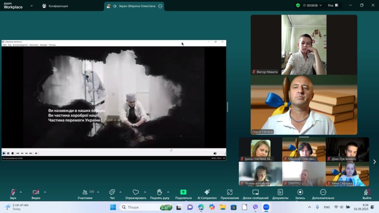Screen dimensions: 379x213
Task: Open the Участники participants panel
Action: tap(85, 194)
